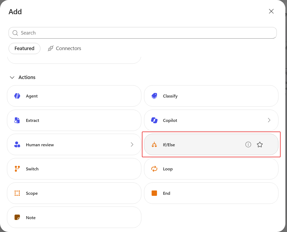Focus the Search input field
This screenshot has width=287, height=232.
(x=143, y=33)
